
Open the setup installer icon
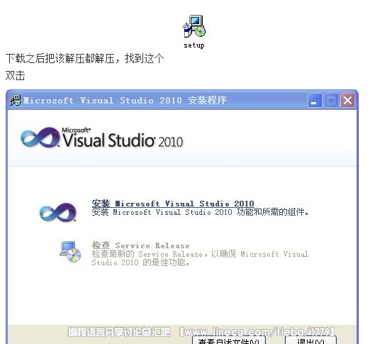pyautogui.click(x=194, y=26)
